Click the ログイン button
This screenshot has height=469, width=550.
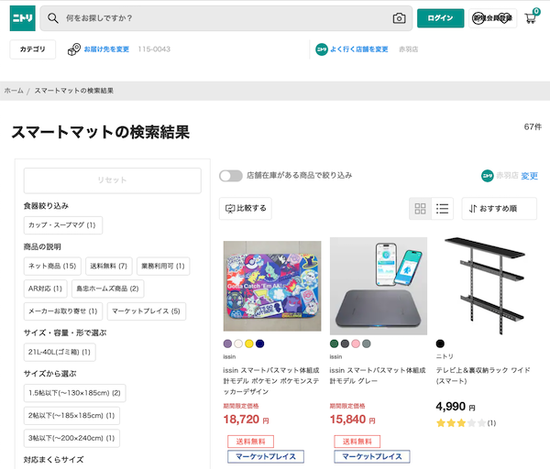coord(440,18)
